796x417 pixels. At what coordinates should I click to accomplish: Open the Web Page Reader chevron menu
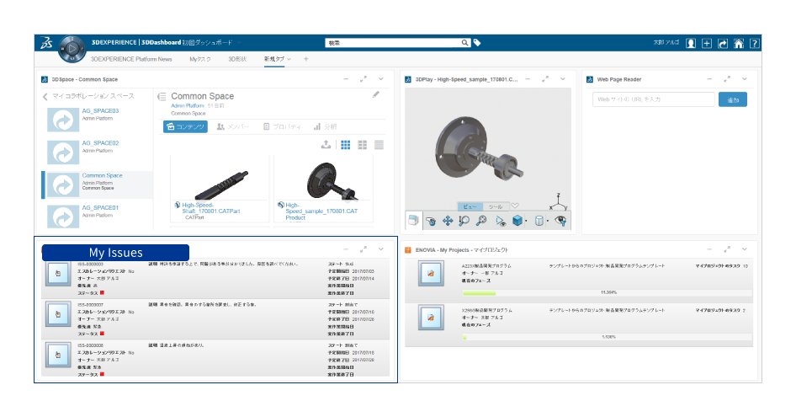(744, 79)
